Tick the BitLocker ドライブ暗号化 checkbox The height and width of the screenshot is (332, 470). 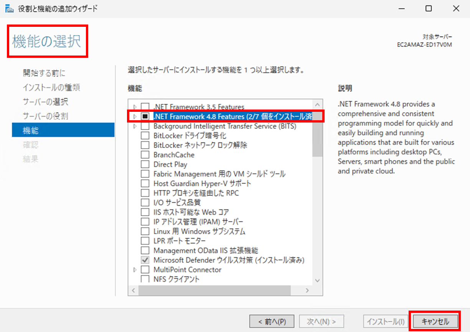point(145,136)
